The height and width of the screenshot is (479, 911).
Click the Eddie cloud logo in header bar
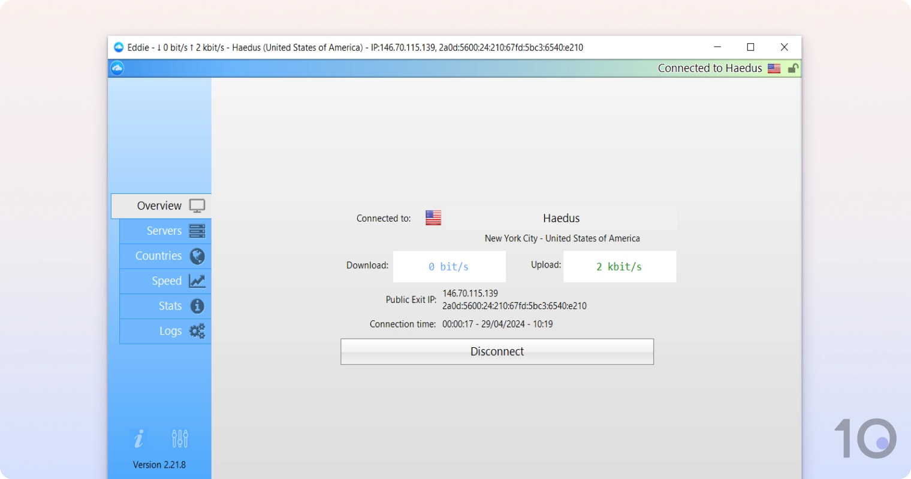click(117, 68)
